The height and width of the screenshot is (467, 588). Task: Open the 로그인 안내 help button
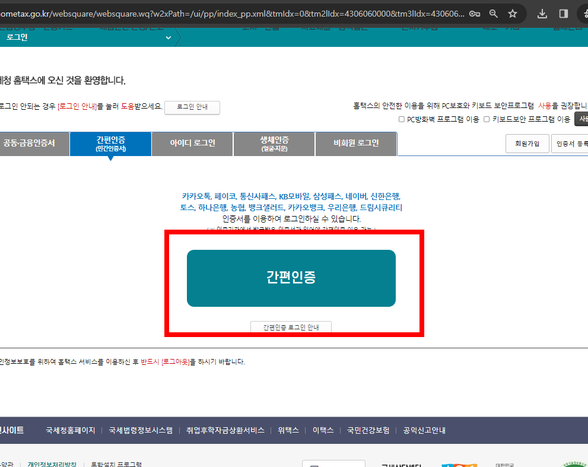point(192,107)
